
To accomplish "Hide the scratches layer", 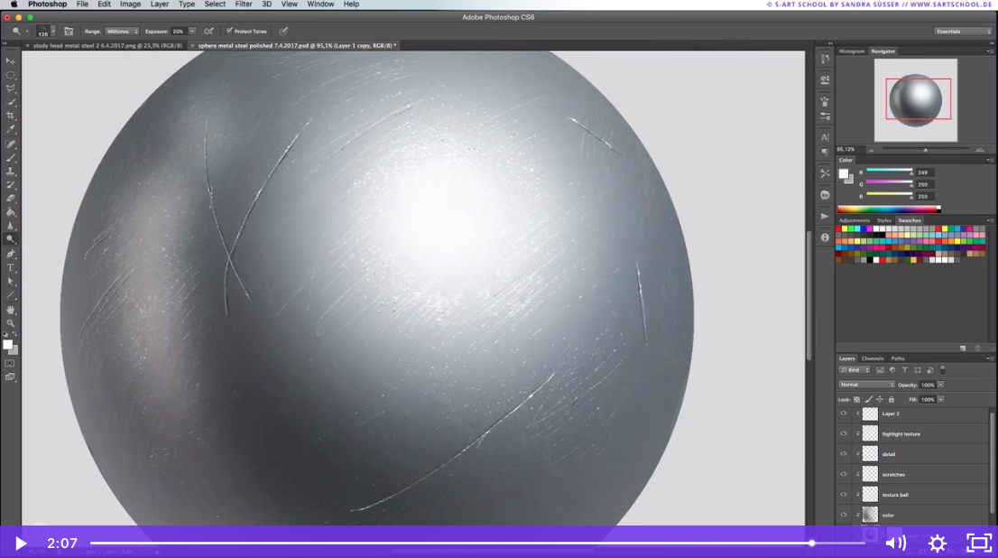I will 844,475.
